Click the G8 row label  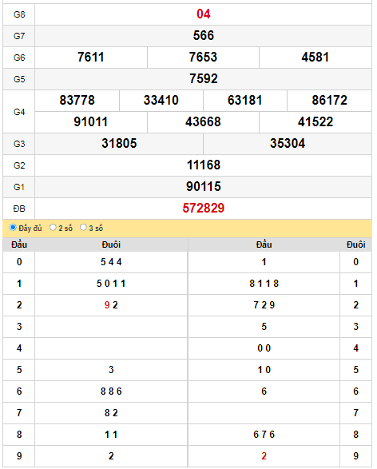(19, 14)
